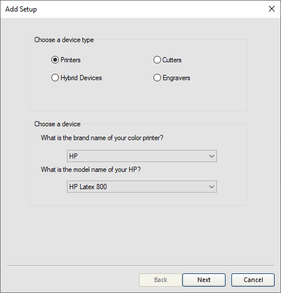281x293 pixels.
Task: Close the Add Setup window with X
Action: tap(272, 9)
